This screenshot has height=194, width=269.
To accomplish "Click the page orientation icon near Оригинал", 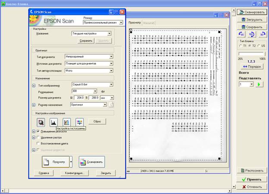I will (111, 105).
